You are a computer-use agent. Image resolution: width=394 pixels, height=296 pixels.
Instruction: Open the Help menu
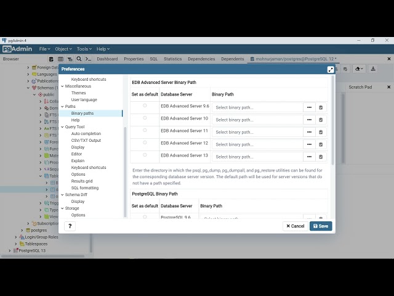[x=103, y=49]
